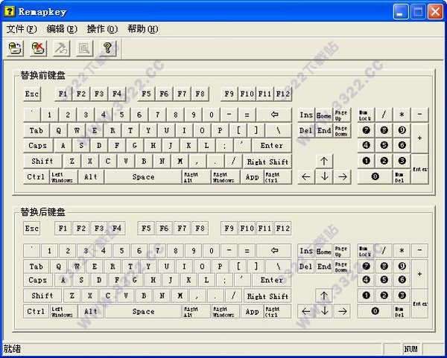The width and height of the screenshot is (447, 358).
Task: Click the right arrow key in 替换前键盘
Action: click(342, 176)
